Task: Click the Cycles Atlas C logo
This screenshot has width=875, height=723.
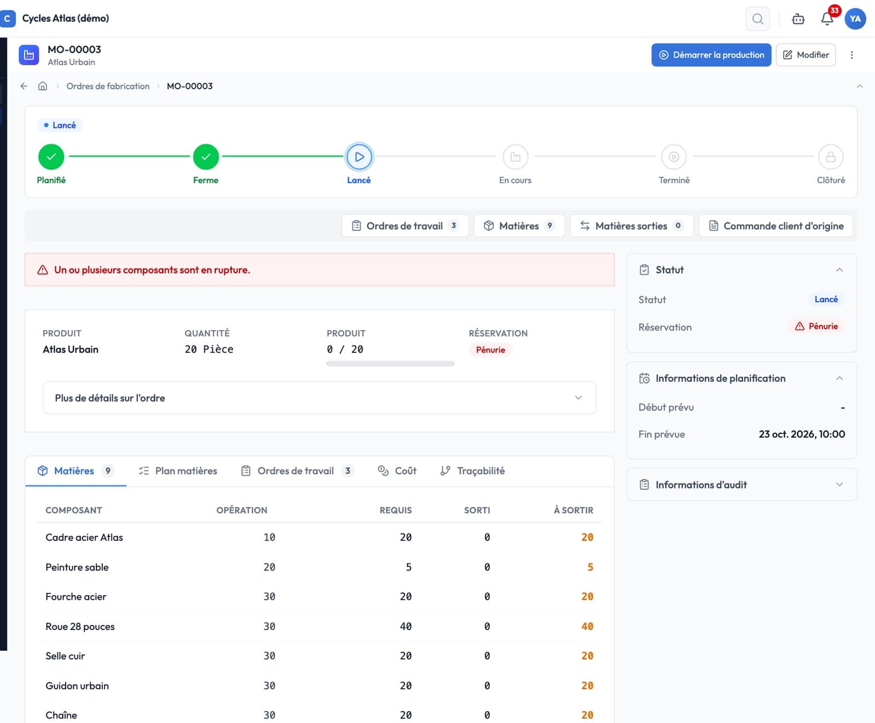Action: pyautogui.click(x=7, y=19)
